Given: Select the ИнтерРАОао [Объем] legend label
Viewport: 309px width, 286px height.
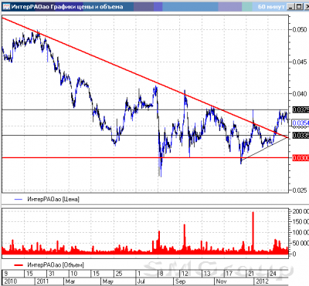Looking at the screenshot, I should click(x=56, y=264).
